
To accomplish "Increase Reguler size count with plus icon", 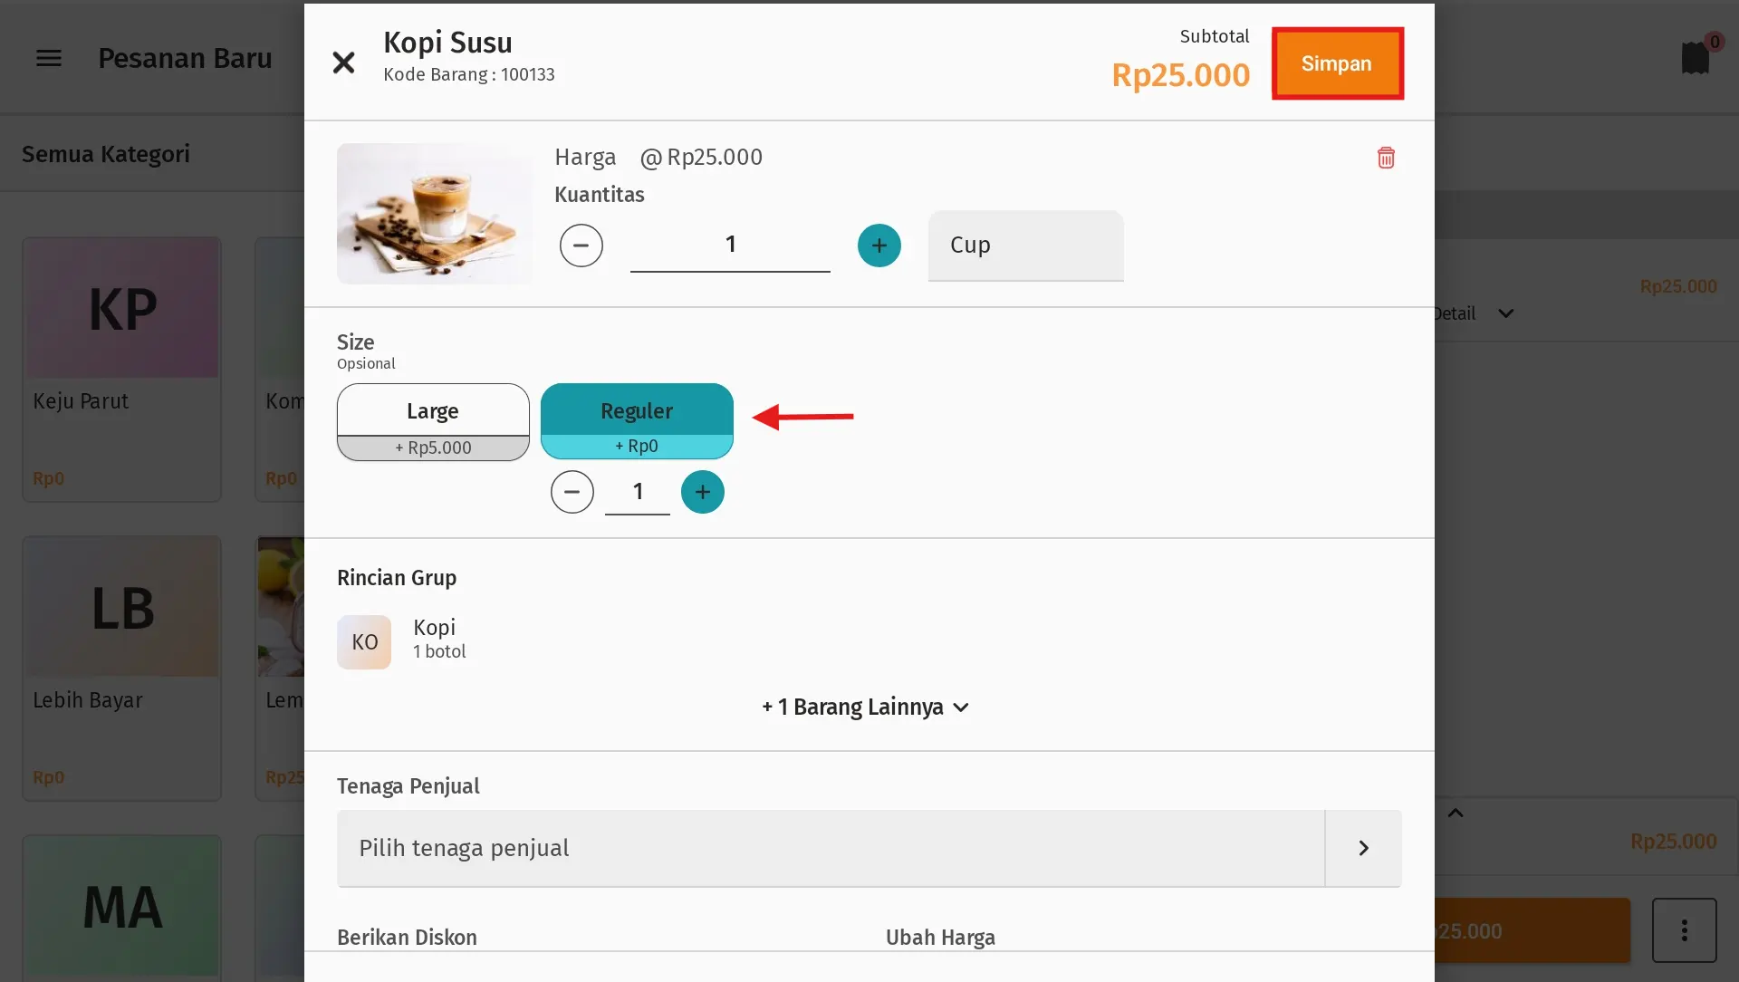I will tap(703, 492).
